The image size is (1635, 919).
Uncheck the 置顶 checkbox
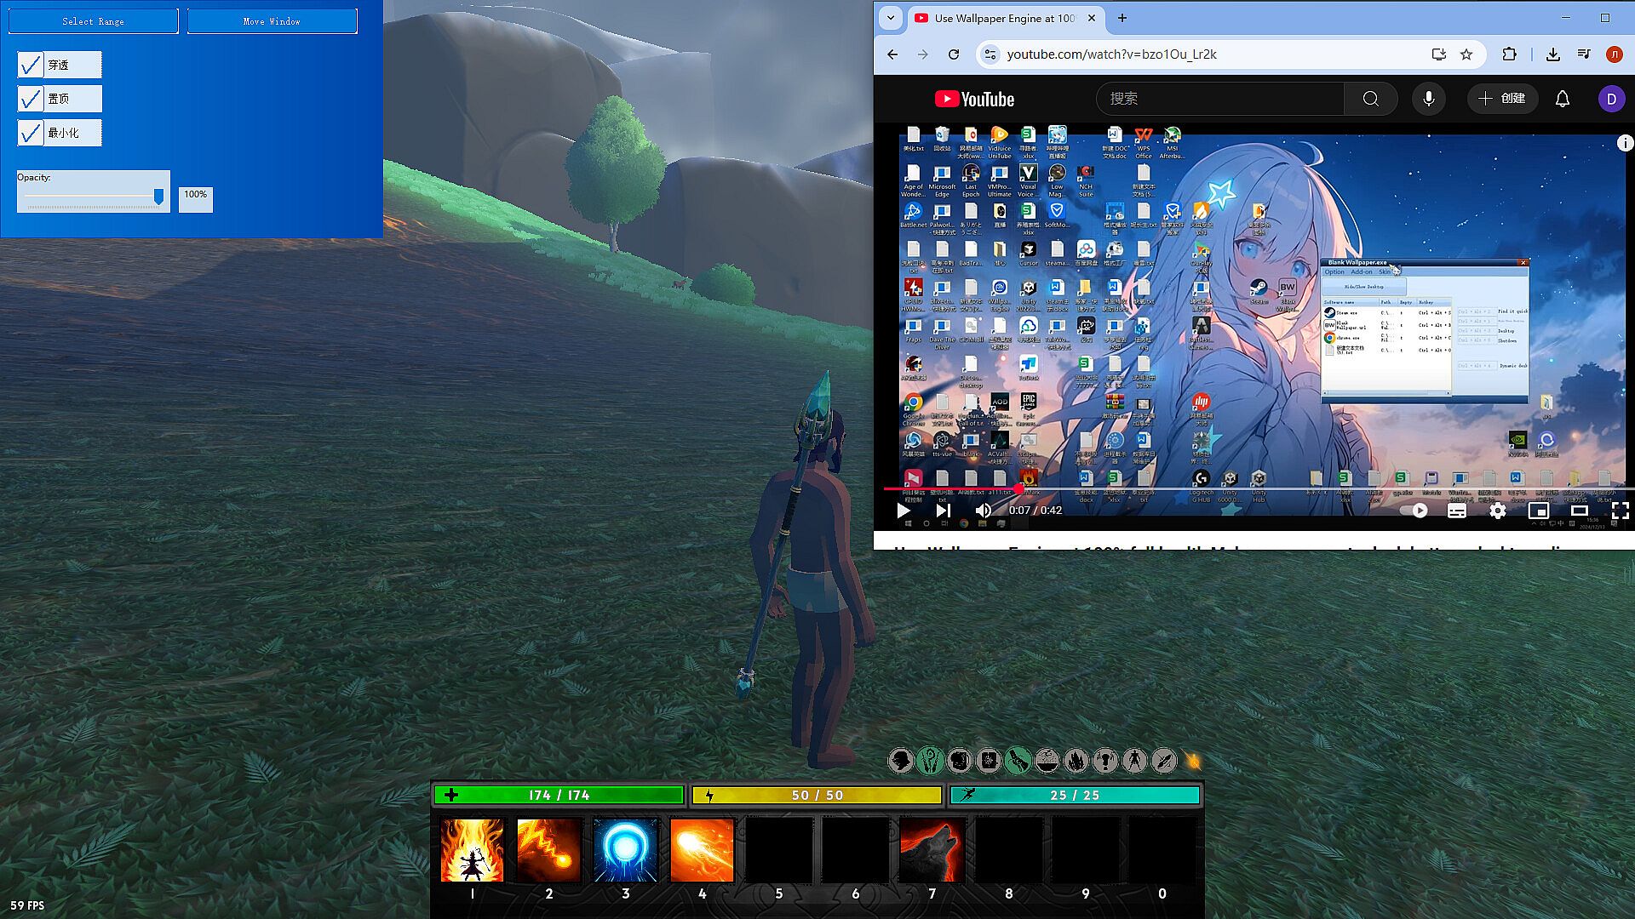click(x=31, y=99)
